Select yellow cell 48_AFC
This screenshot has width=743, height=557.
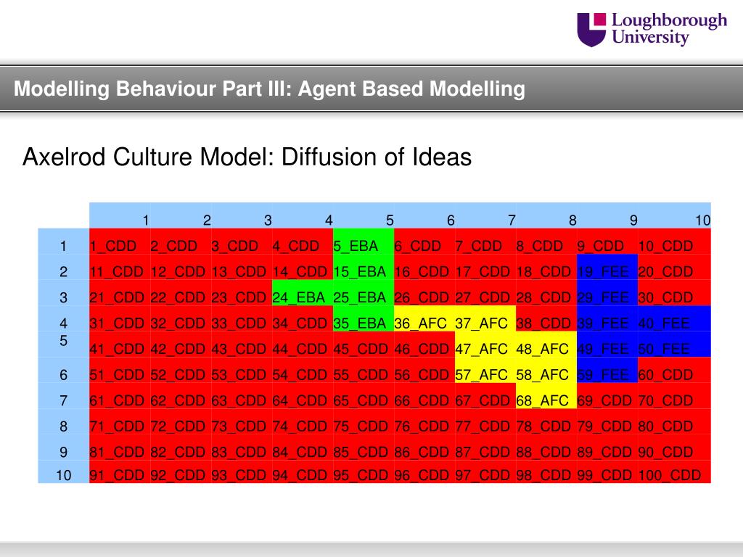(x=546, y=344)
